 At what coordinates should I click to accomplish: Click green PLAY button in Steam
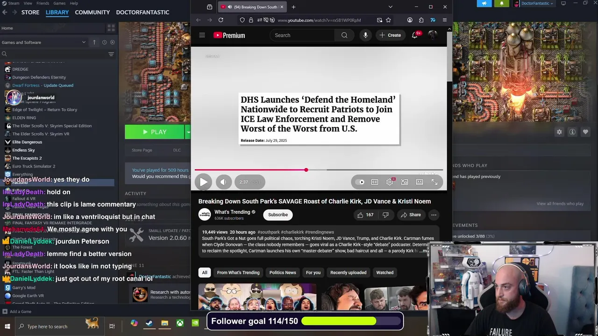pos(155,132)
